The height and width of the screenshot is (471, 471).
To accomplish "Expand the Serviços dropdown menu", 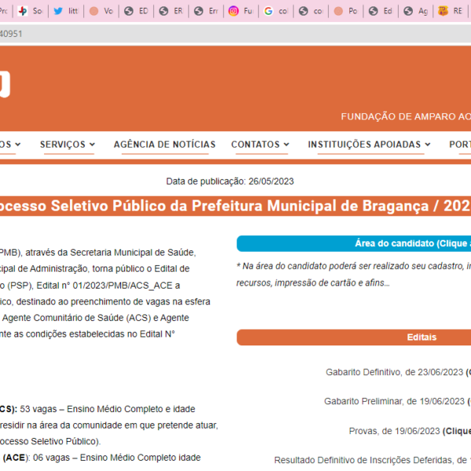I will point(68,144).
